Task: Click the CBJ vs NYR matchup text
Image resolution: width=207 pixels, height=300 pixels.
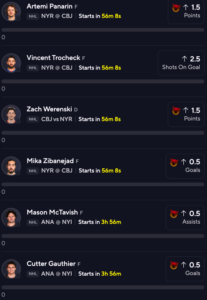Action: point(57,119)
